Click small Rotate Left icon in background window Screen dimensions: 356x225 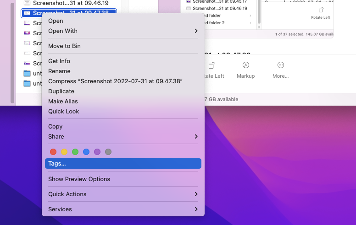pyautogui.click(x=321, y=10)
